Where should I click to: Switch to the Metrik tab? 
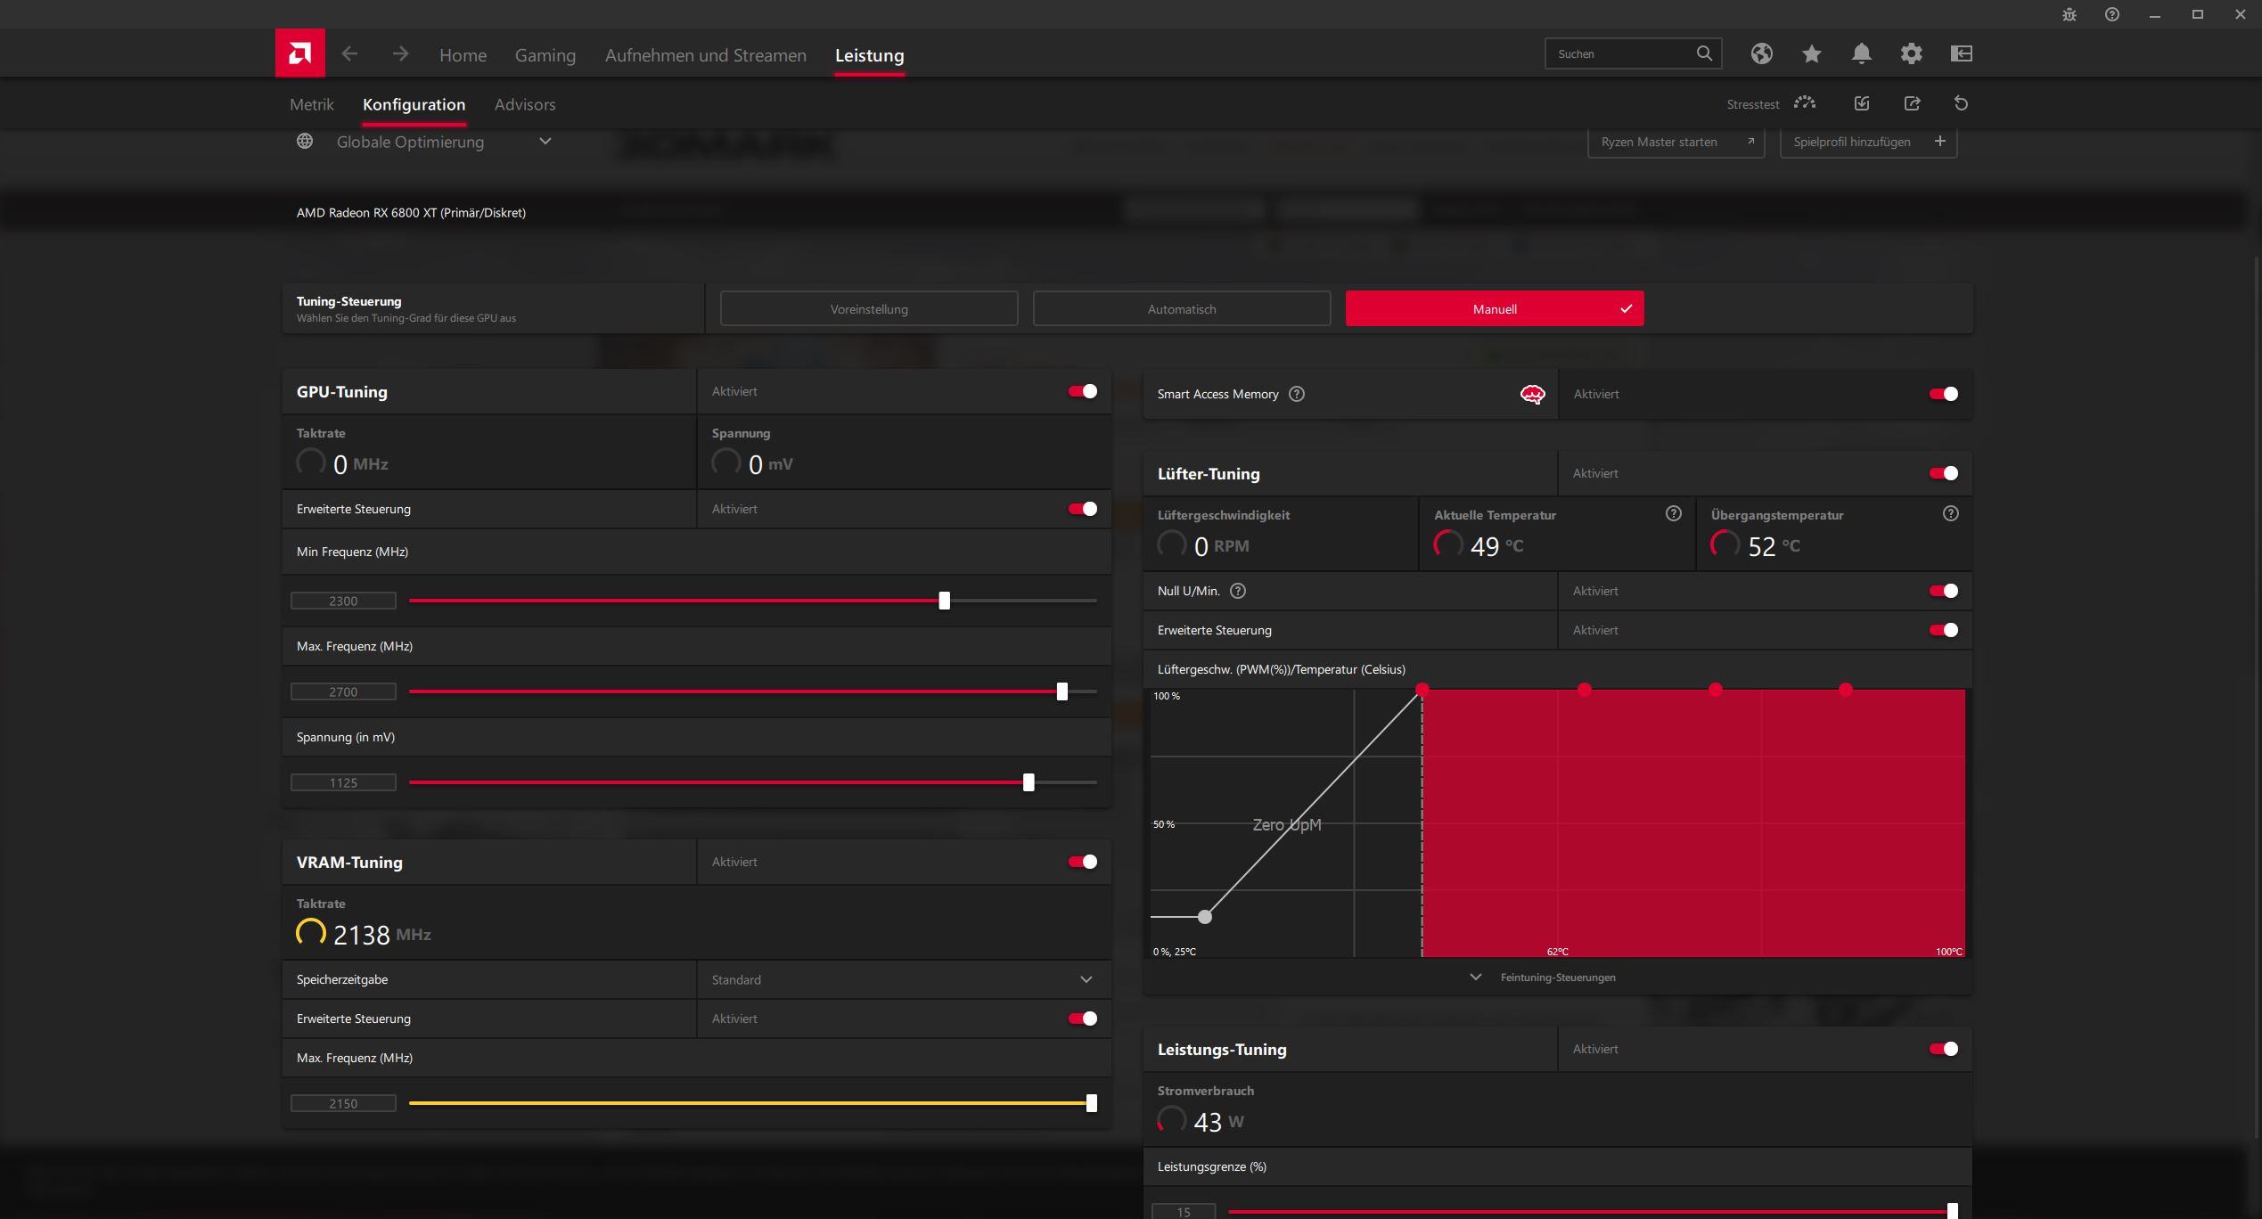311,104
